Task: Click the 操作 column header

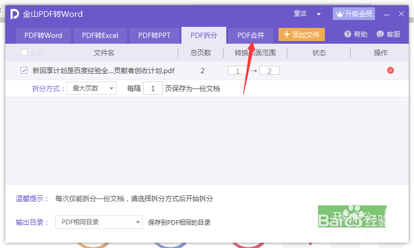Action: (x=380, y=53)
